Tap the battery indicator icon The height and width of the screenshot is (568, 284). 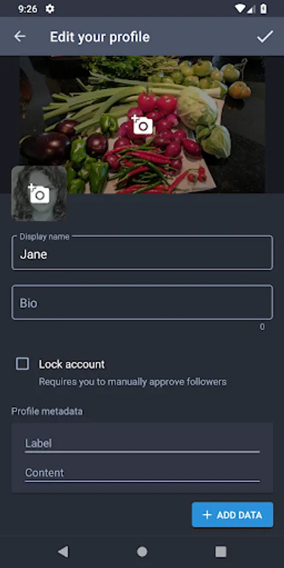click(x=264, y=8)
